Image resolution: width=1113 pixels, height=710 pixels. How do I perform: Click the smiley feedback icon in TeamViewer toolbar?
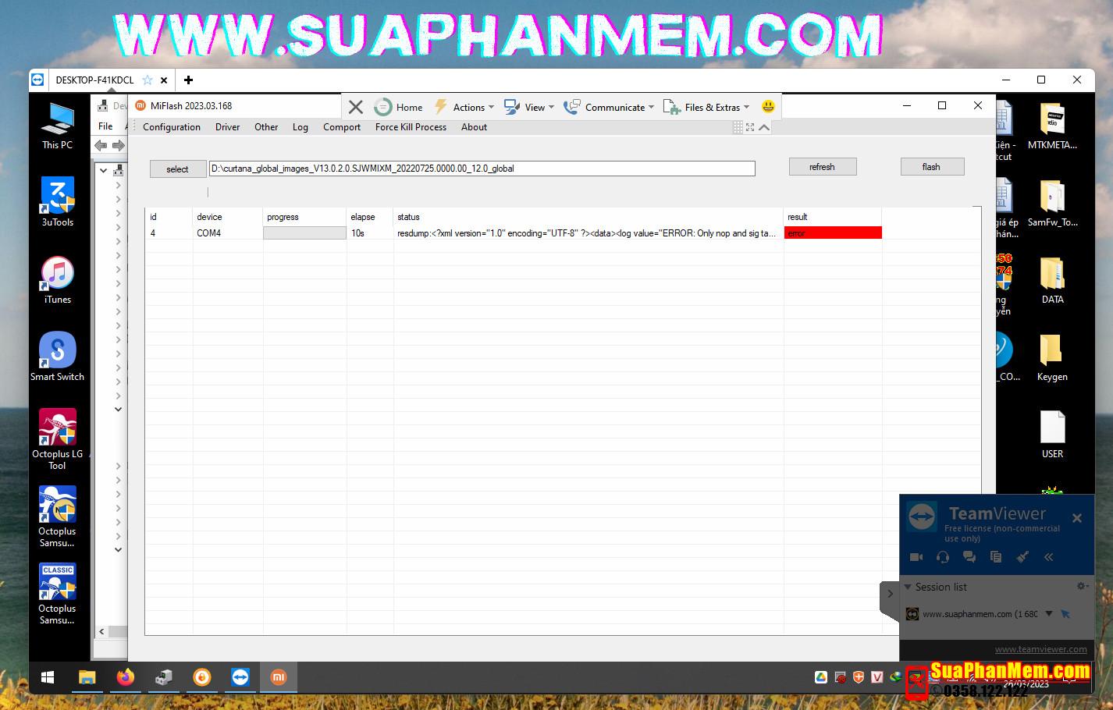pos(768,107)
